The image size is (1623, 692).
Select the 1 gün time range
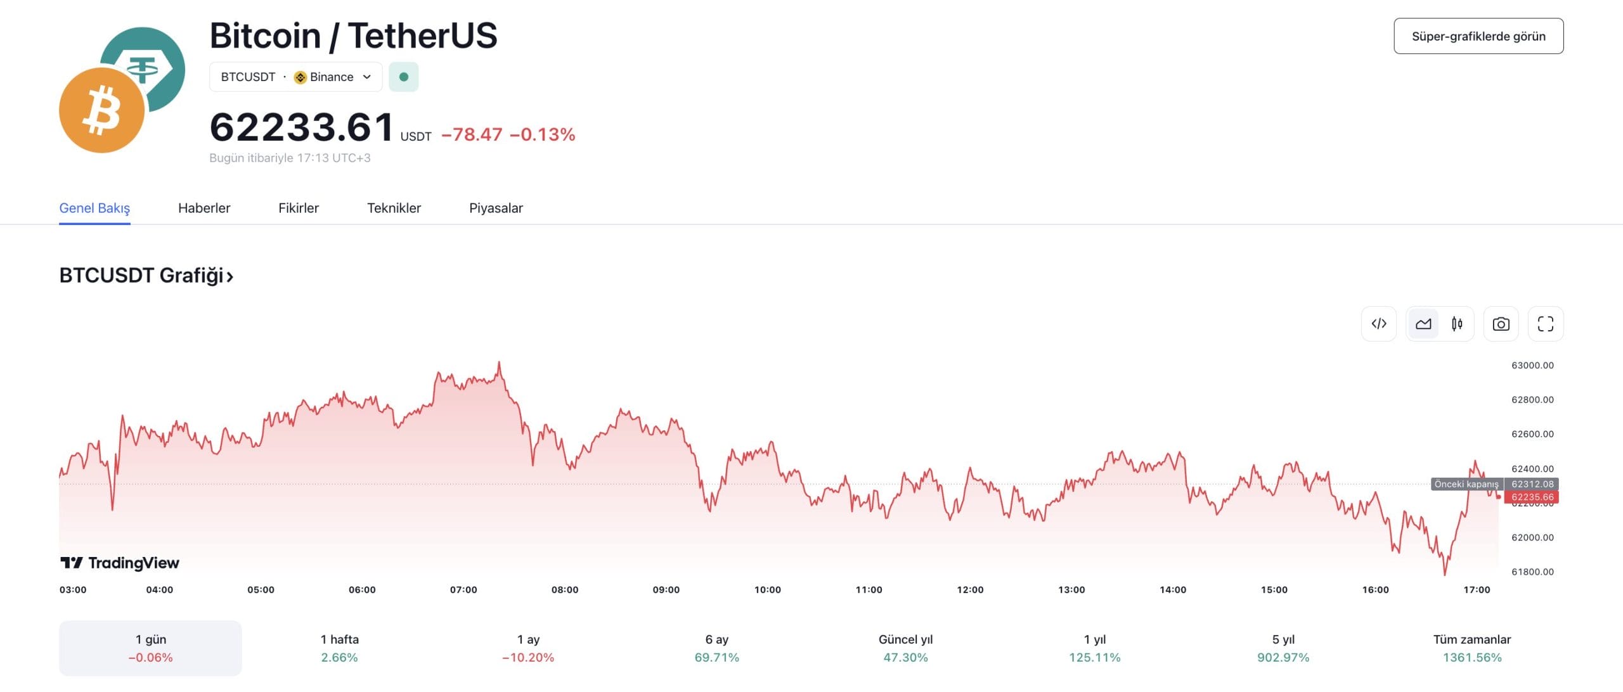(x=150, y=648)
